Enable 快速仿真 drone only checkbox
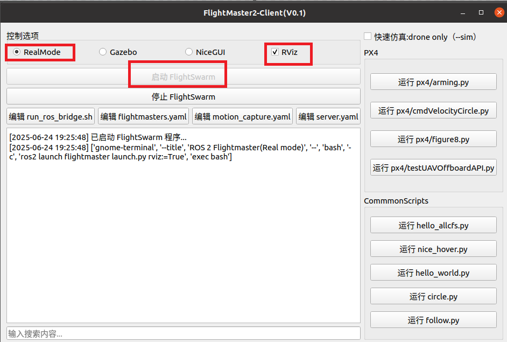Viewport: 507px width, 342px height. click(x=368, y=36)
